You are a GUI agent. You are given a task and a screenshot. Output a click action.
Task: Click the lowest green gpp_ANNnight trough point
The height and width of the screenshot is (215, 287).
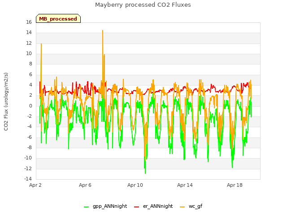click(145, 173)
